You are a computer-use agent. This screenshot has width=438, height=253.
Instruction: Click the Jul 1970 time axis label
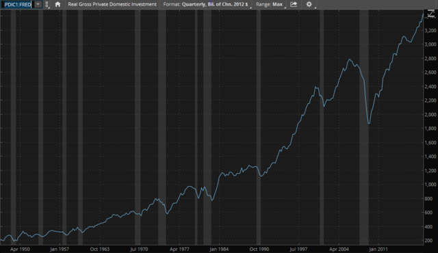pos(139,249)
